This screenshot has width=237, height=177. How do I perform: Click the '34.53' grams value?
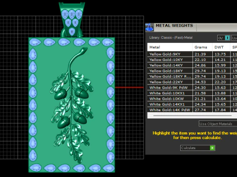[200, 82]
